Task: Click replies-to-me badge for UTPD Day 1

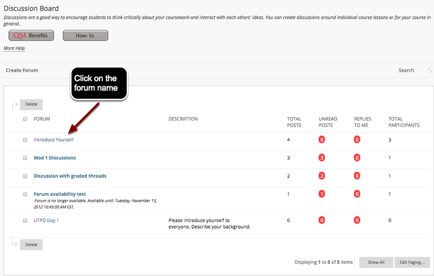Action: point(357,220)
